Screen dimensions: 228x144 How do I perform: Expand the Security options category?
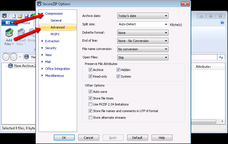click(51, 48)
